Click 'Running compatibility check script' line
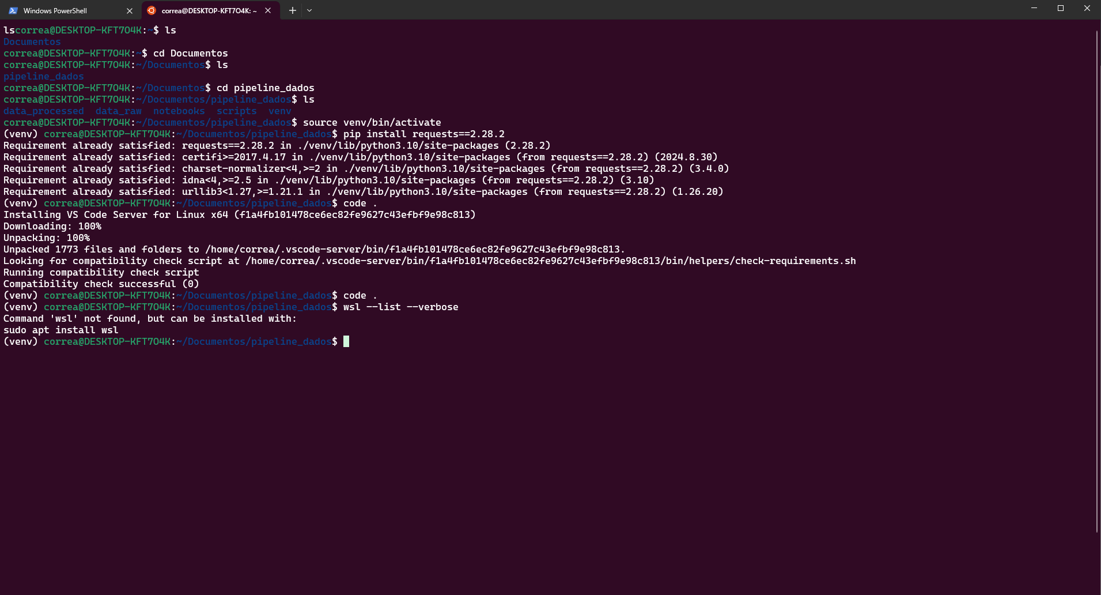This screenshot has height=595, width=1101. [101, 272]
